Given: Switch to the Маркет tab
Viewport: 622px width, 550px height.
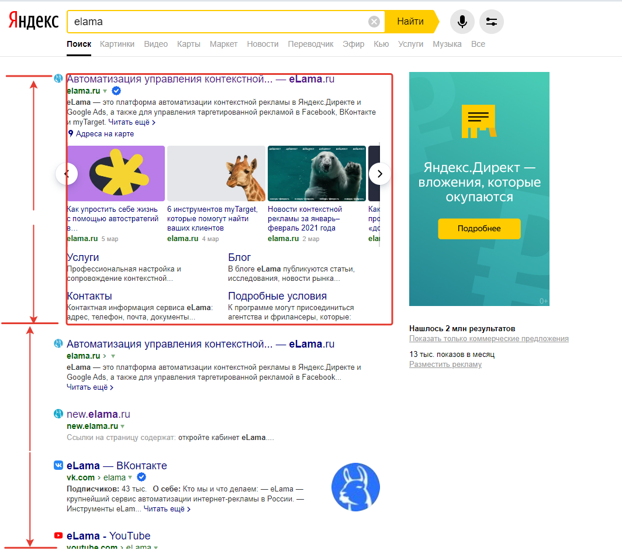Looking at the screenshot, I should (x=224, y=44).
